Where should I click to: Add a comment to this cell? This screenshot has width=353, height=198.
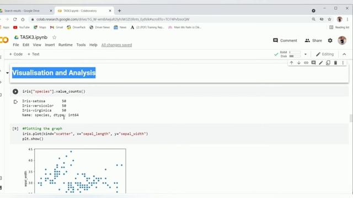pyautogui.click(x=313, y=63)
